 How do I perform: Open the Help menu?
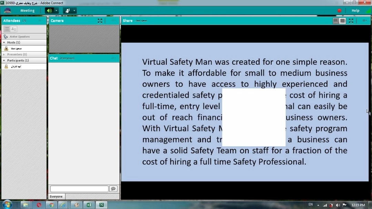tap(355, 10)
